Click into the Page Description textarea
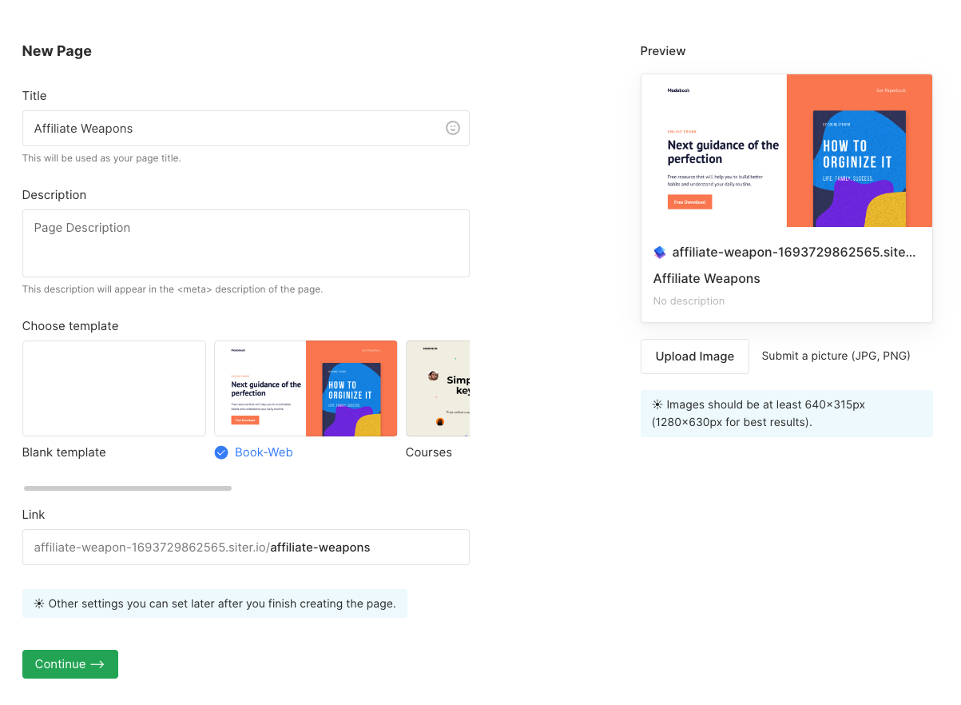 point(245,243)
